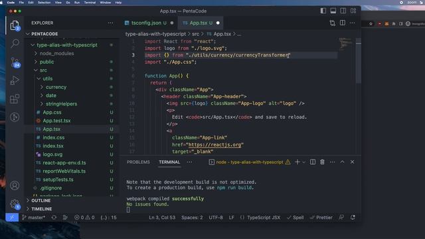Image resolution: width=425 pixels, height=239 pixels.
Task: Open editor More Actions ellipsis
Action: click(352, 23)
